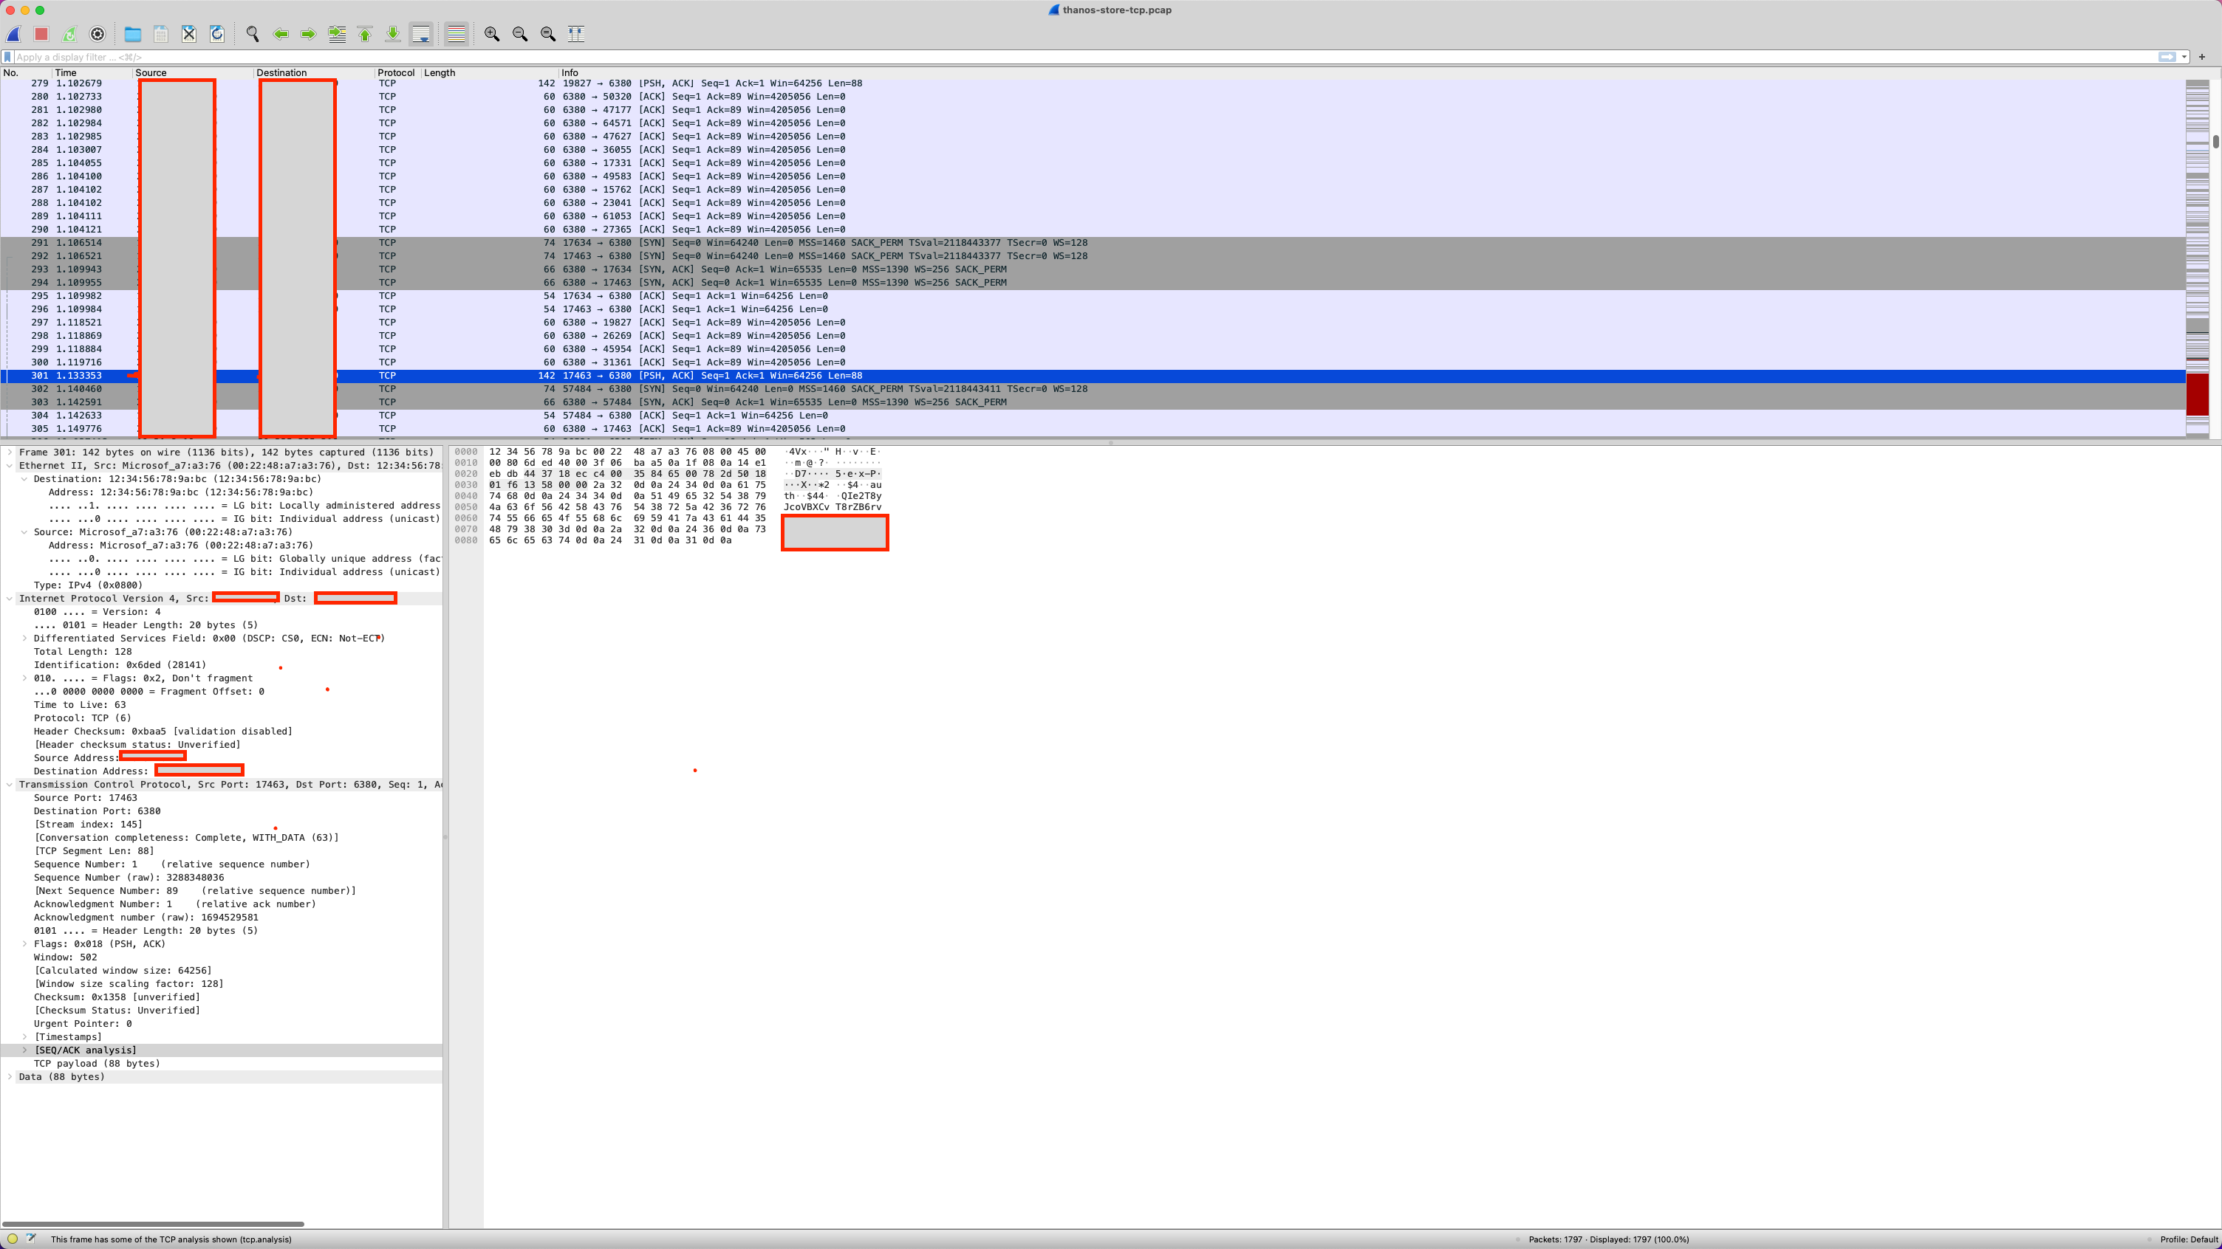
Task: Sort by the Length column header
Action: click(440, 72)
